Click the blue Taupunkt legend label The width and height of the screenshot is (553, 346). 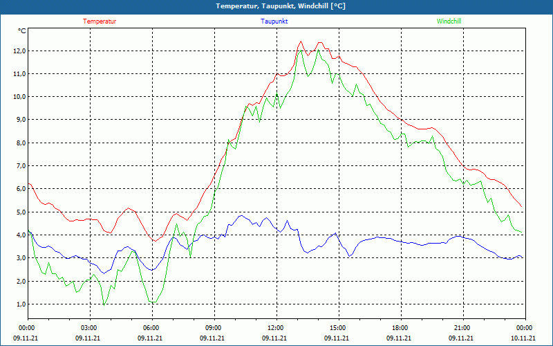coord(274,21)
